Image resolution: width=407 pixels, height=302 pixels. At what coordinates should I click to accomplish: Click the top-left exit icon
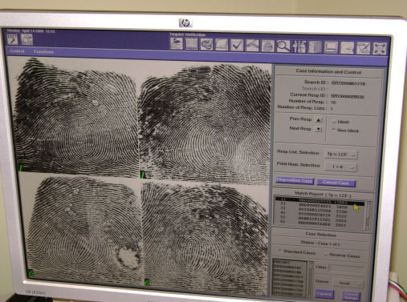click(x=12, y=39)
